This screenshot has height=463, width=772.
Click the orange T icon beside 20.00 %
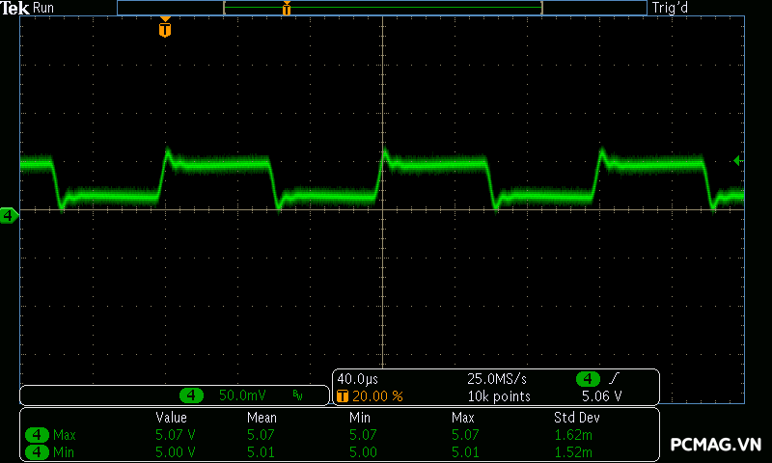tap(342, 395)
